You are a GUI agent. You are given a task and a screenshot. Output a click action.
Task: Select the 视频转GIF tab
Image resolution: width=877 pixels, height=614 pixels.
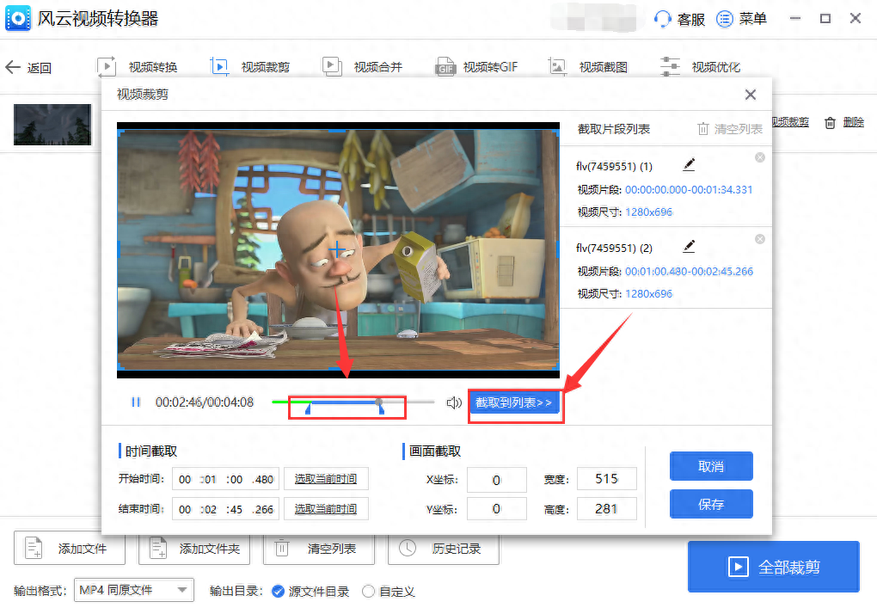point(476,67)
